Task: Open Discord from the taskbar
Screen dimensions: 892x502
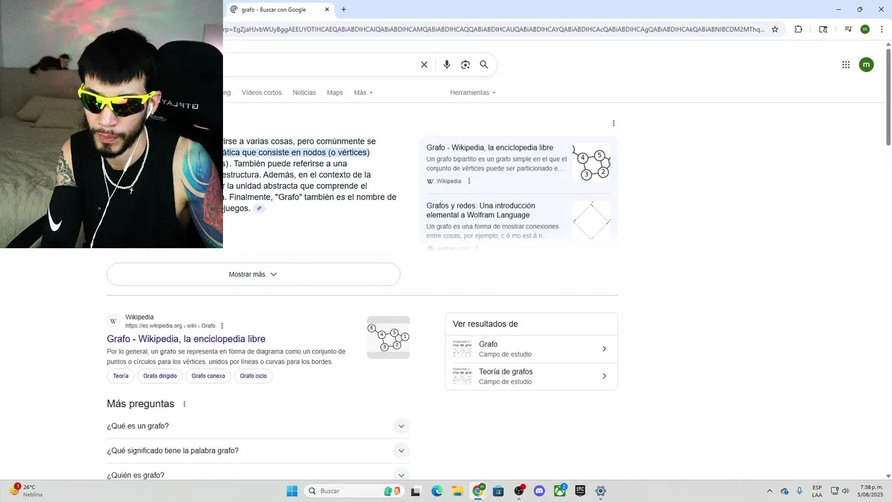Action: [x=539, y=491]
